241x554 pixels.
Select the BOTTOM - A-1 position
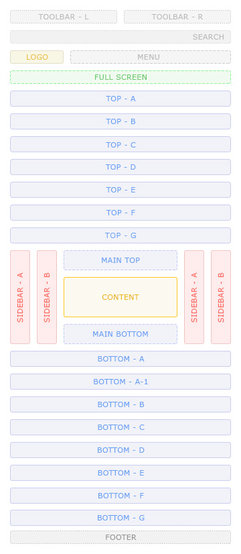click(120, 382)
